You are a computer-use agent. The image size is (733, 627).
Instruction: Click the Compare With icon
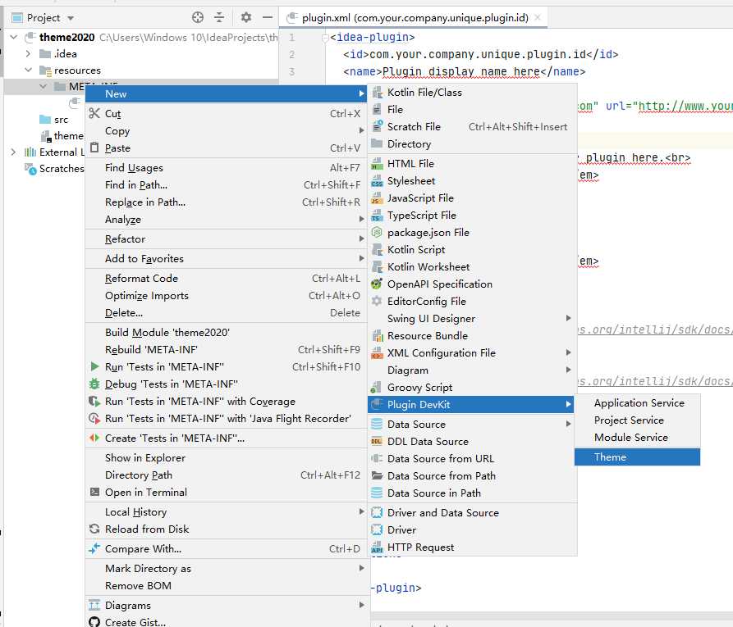coord(94,548)
